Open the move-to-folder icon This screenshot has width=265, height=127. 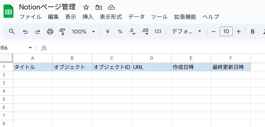click(x=99, y=7)
